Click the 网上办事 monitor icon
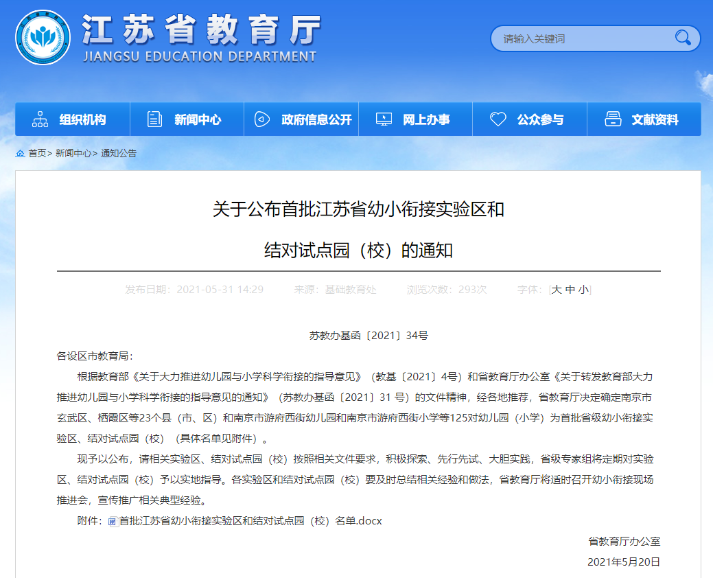Image resolution: width=713 pixels, height=578 pixels. [384, 119]
